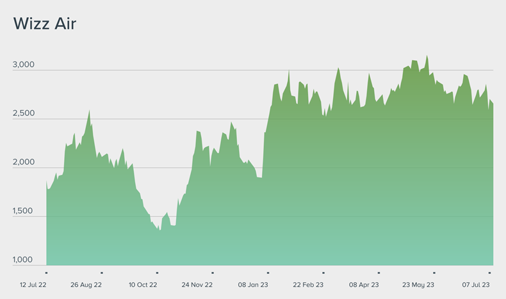
Task: Click the highest peak of the area chart
Action: 427,56
